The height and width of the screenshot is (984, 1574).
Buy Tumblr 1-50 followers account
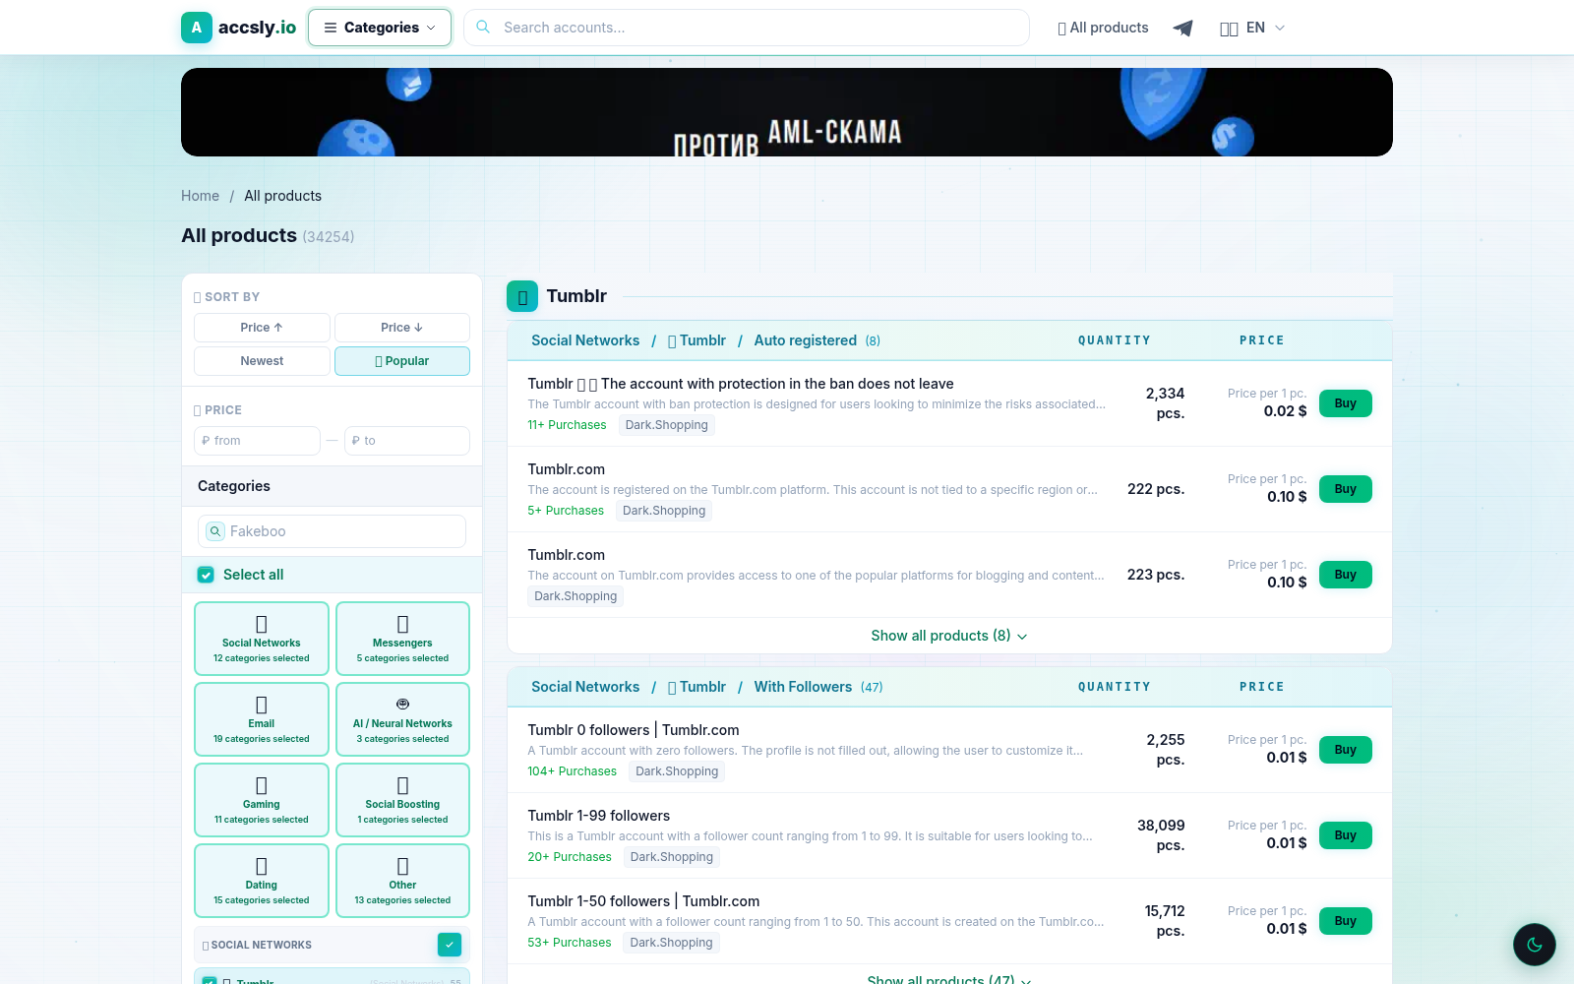1345,921
